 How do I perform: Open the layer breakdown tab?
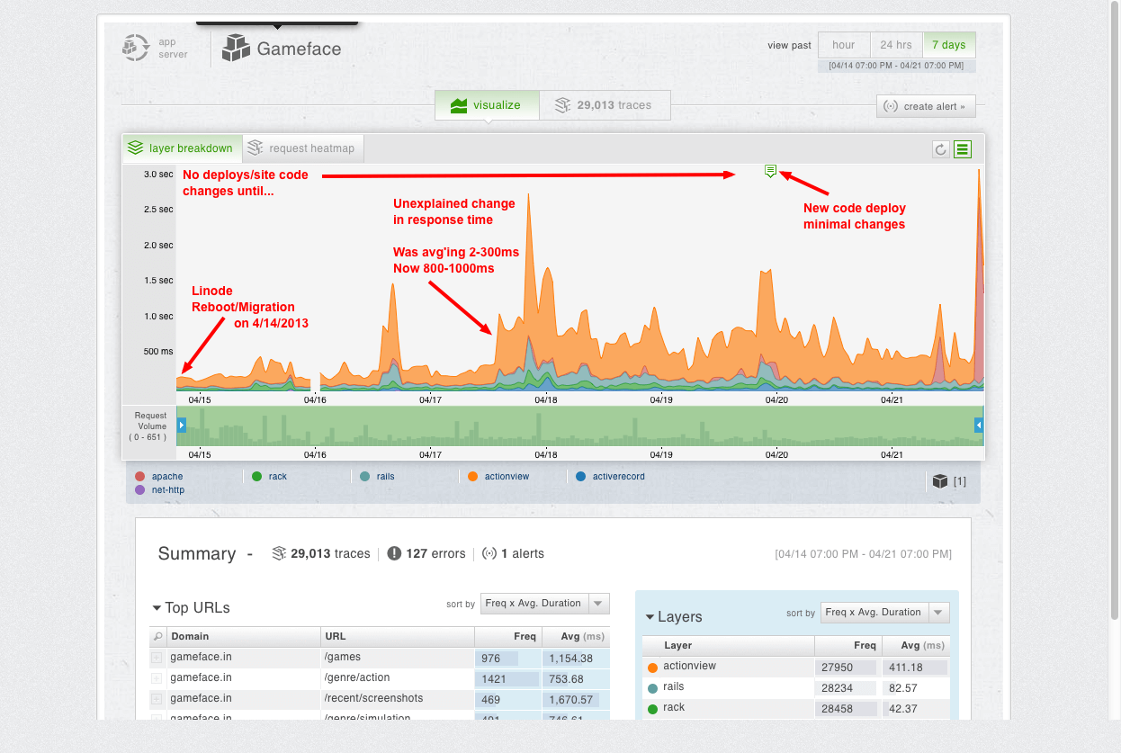pyautogui.click(x=182, y=148)
